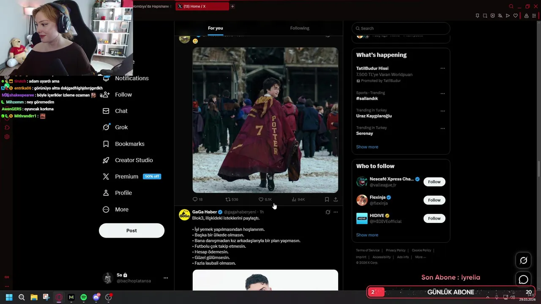This screenshot has width=541, height=304.
Task: Open the Uraz Kaygılaroğlu trend
Action: point(374,116)
